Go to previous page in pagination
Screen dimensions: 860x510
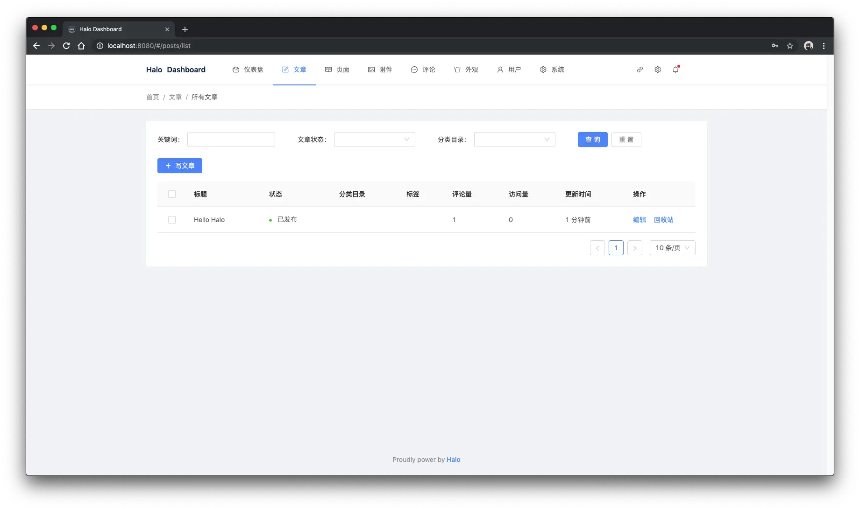597,248
